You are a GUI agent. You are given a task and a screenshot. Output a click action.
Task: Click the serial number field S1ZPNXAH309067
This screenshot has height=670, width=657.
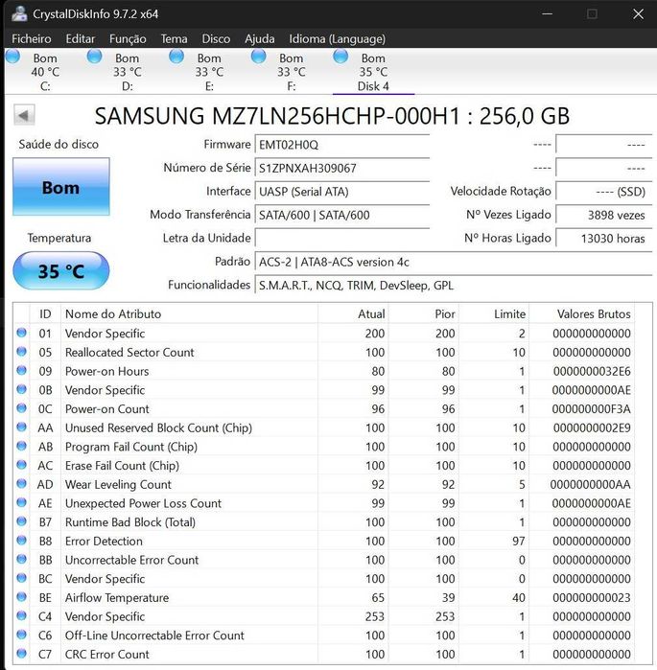tap(342, 168)
